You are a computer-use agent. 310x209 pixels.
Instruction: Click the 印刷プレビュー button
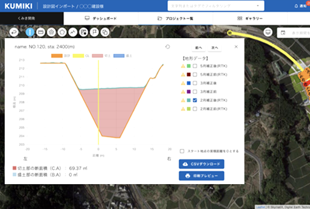click(201, 176)
